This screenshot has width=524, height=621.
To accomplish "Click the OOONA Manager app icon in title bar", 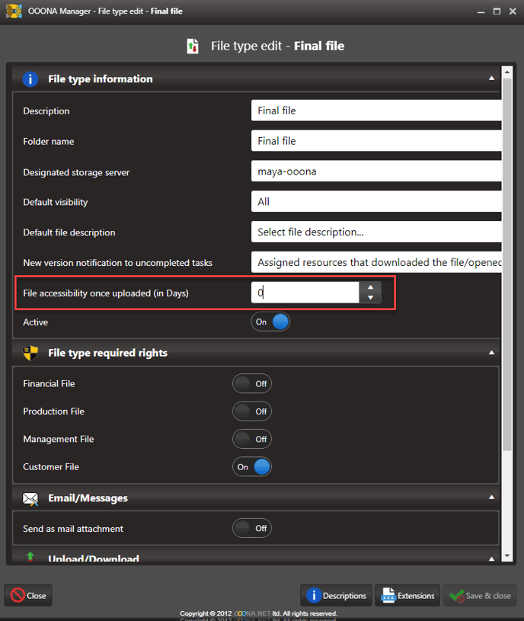I will pyautogui.click(x=14, y=11).
